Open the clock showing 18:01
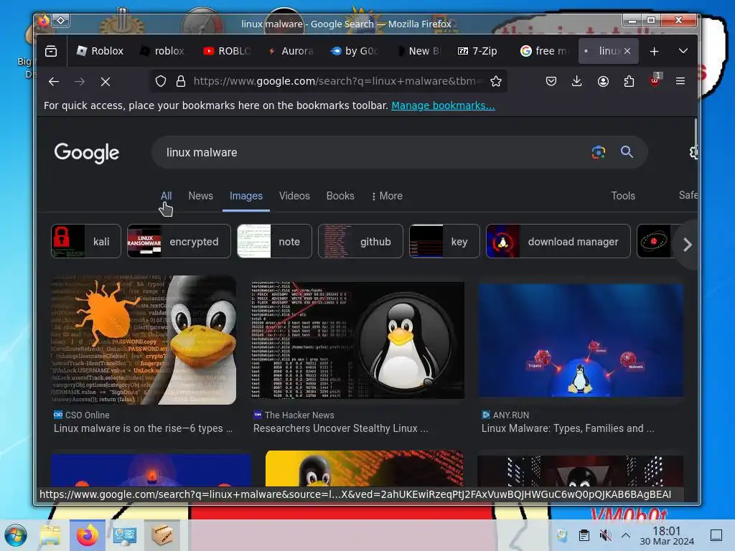 (x=667, y=535)
